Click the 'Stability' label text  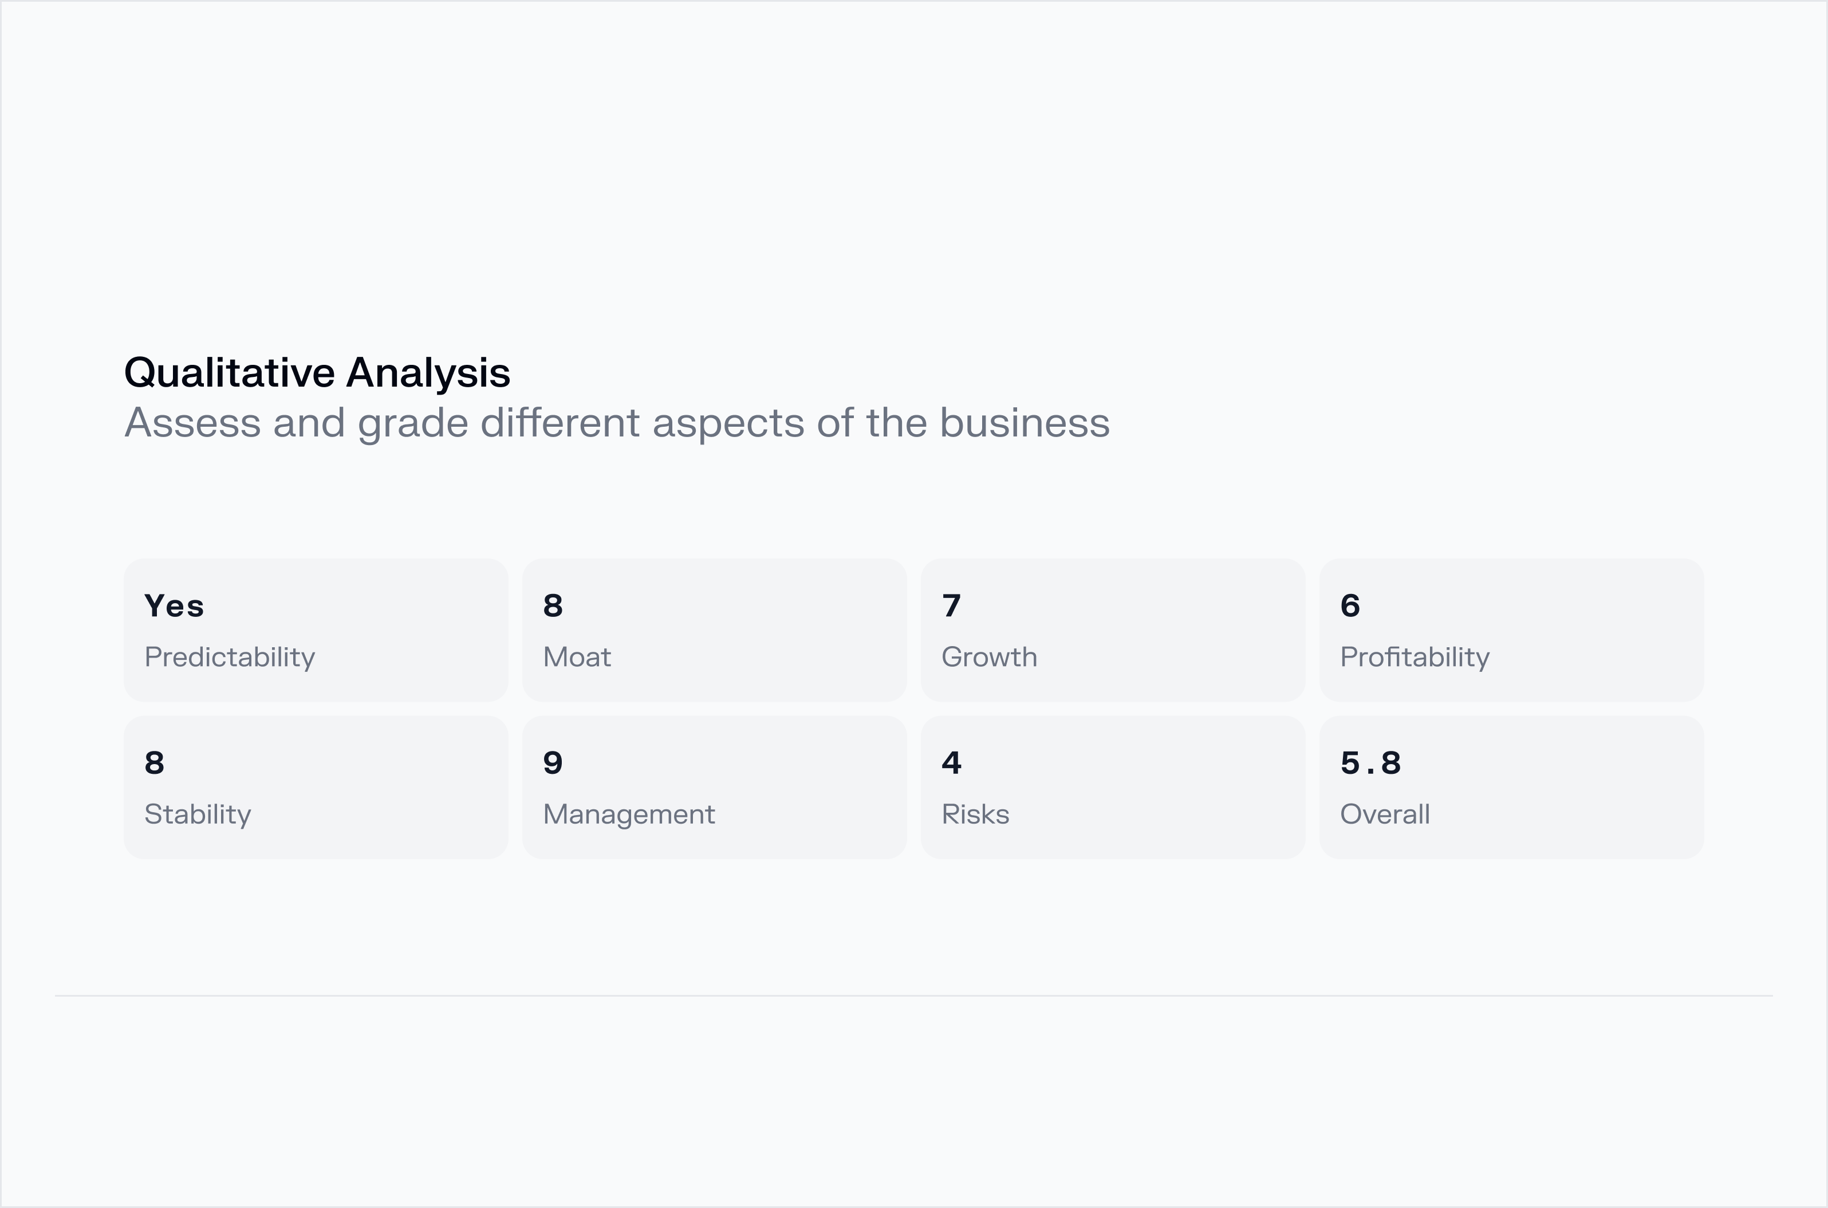pyautogui.click(x=197, y=814)
